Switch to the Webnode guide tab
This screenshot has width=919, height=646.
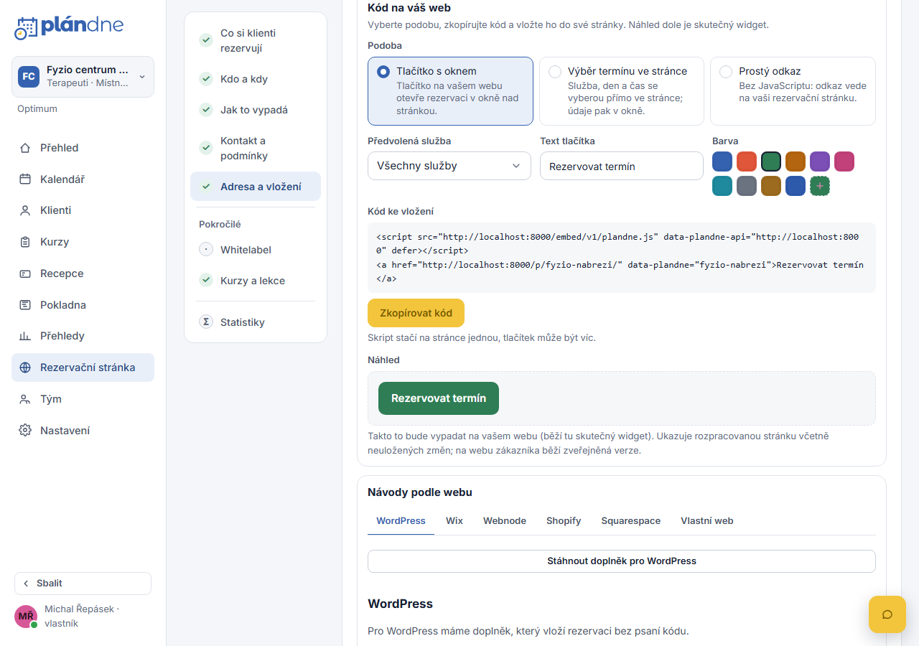tap(505, 521)
